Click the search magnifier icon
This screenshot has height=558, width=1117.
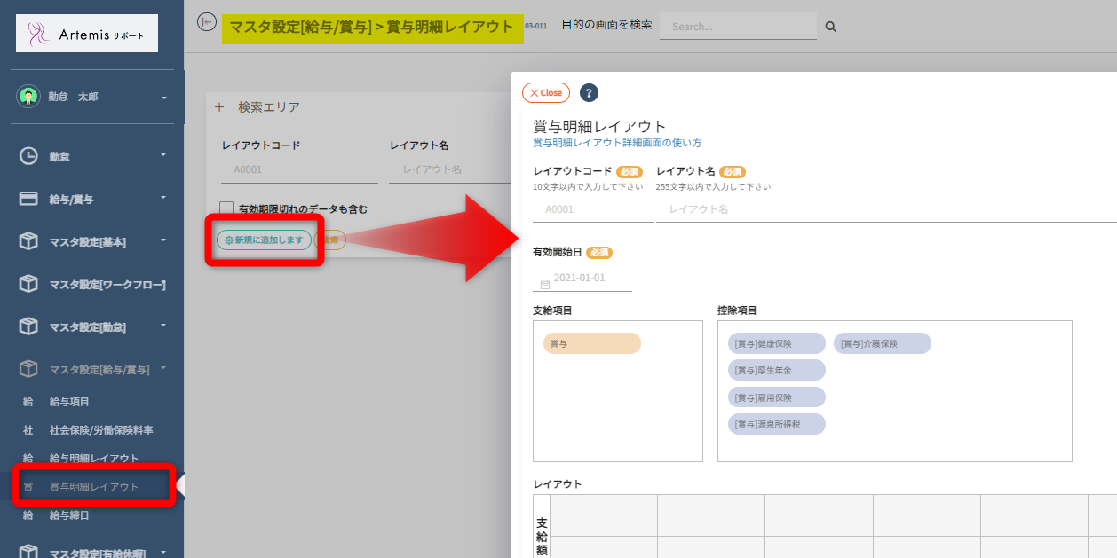click(x=830, y=27)
